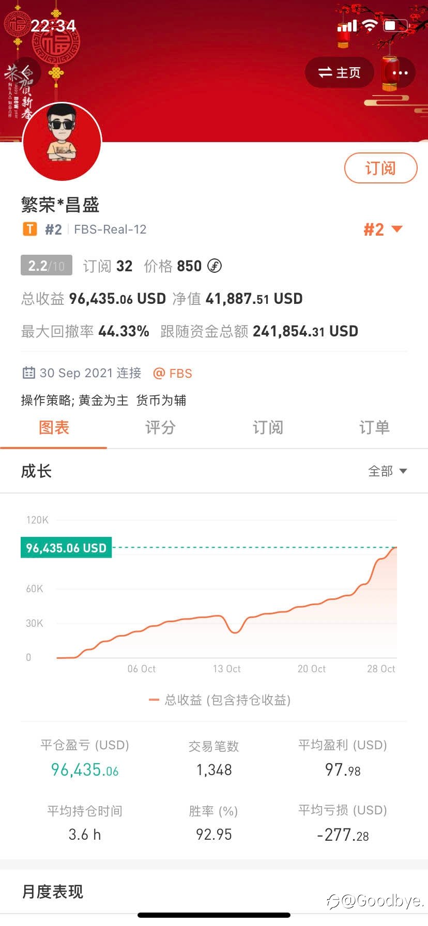Open the @ FBS broker link
428x926 pixels.
[x=173, y=373]
